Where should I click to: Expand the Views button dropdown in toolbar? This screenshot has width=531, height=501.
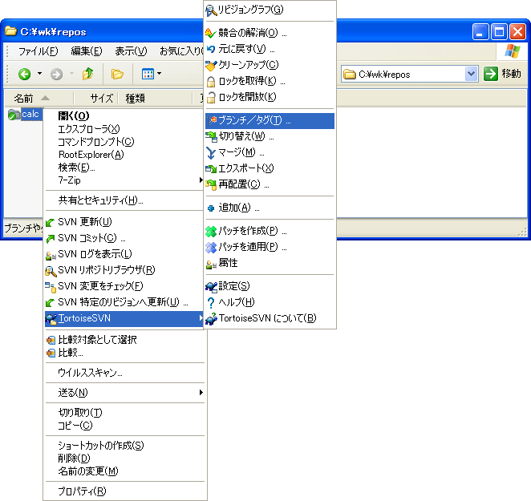(159, 75)
